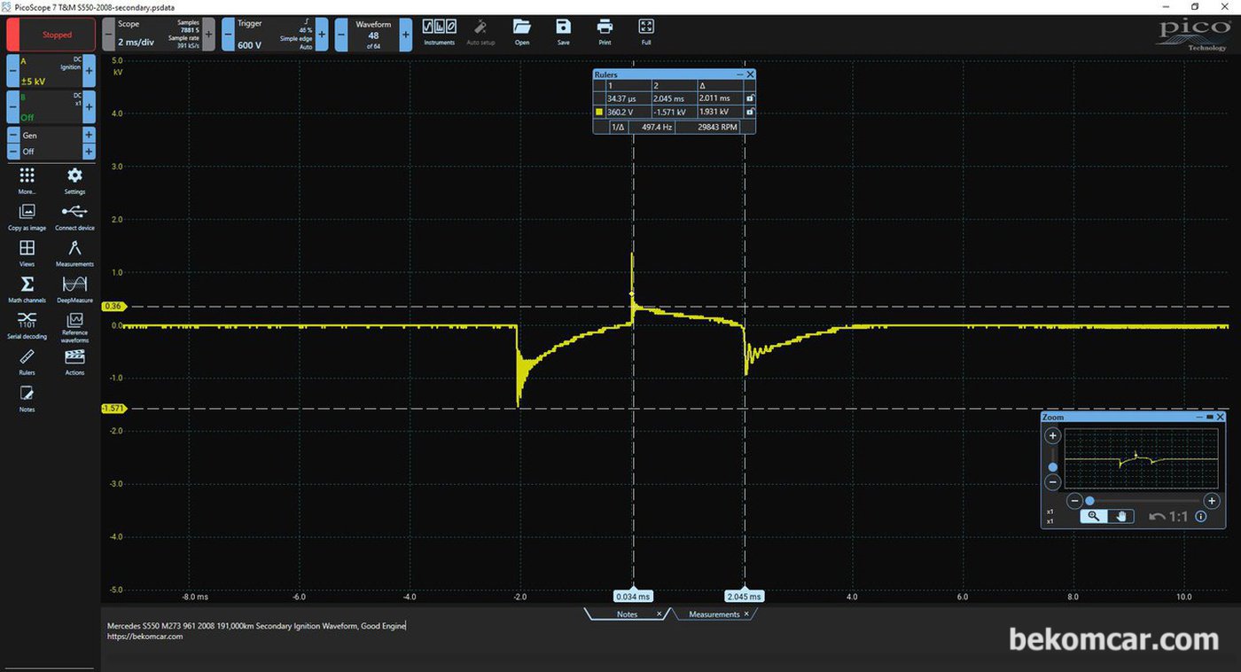
Task: Switch to the Measurements tab
Action: (x=714, y=614)
